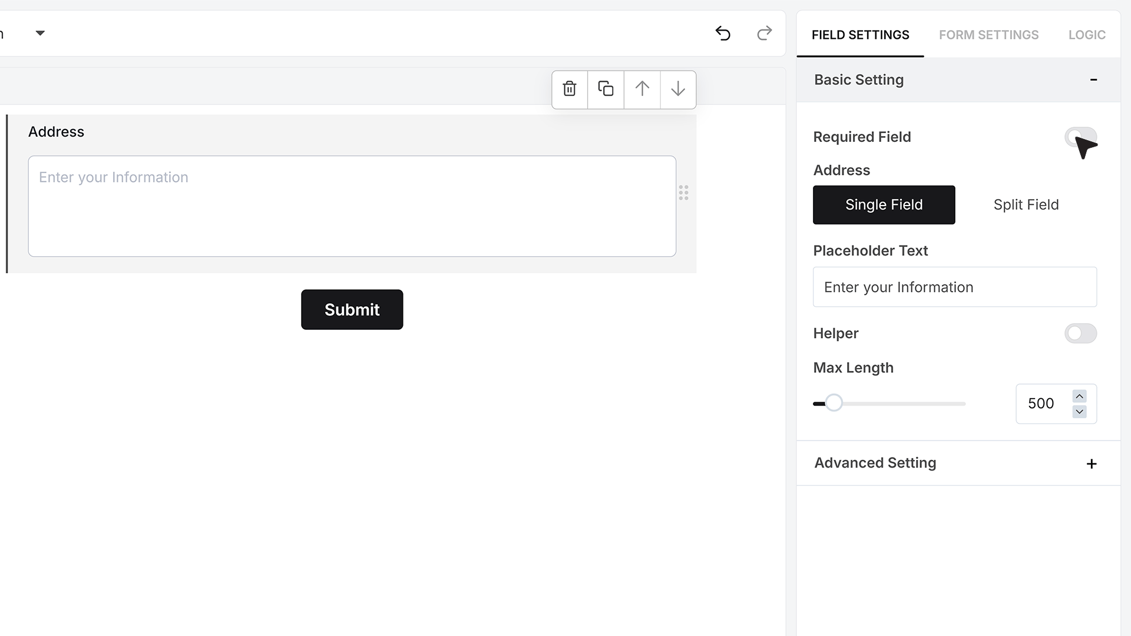Enable the Helper toggle
This screenshot has height=636, width=1131.
[1080, 333]
